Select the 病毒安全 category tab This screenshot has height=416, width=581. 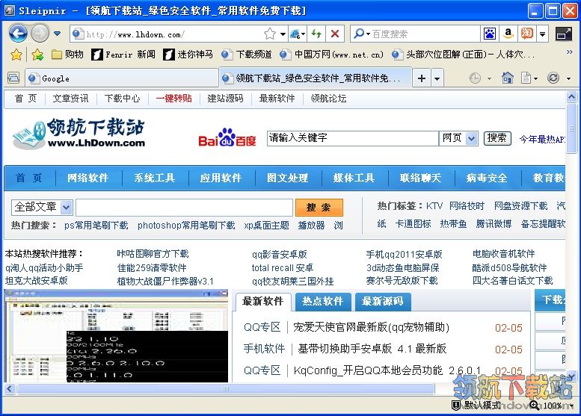(x=487, y=178)
